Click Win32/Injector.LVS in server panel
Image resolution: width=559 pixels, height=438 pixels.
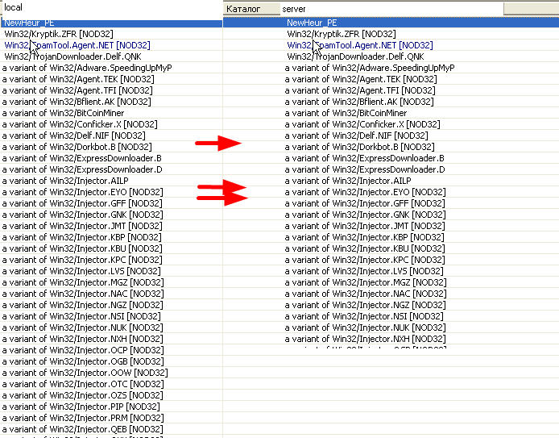point(364,271)
